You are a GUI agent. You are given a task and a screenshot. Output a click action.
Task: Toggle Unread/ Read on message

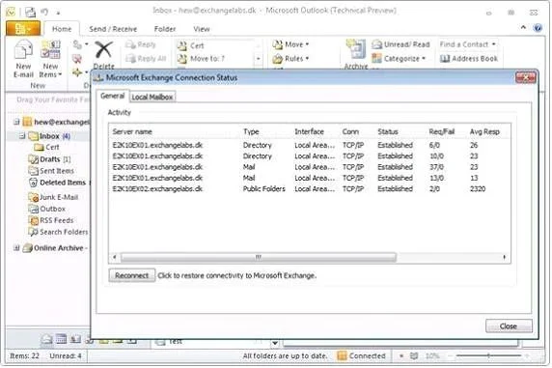[401, 44]
